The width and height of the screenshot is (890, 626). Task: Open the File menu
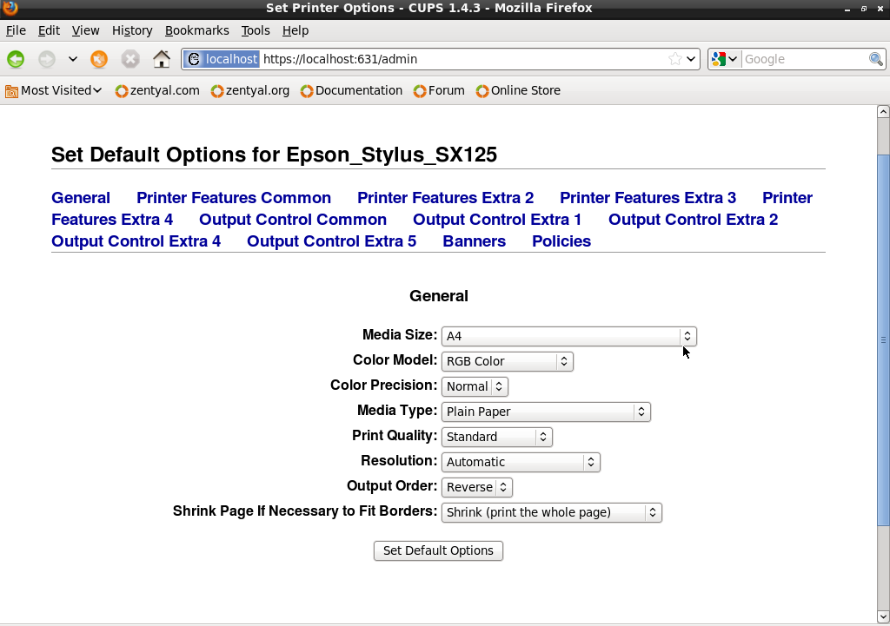[x=16, y=30]
